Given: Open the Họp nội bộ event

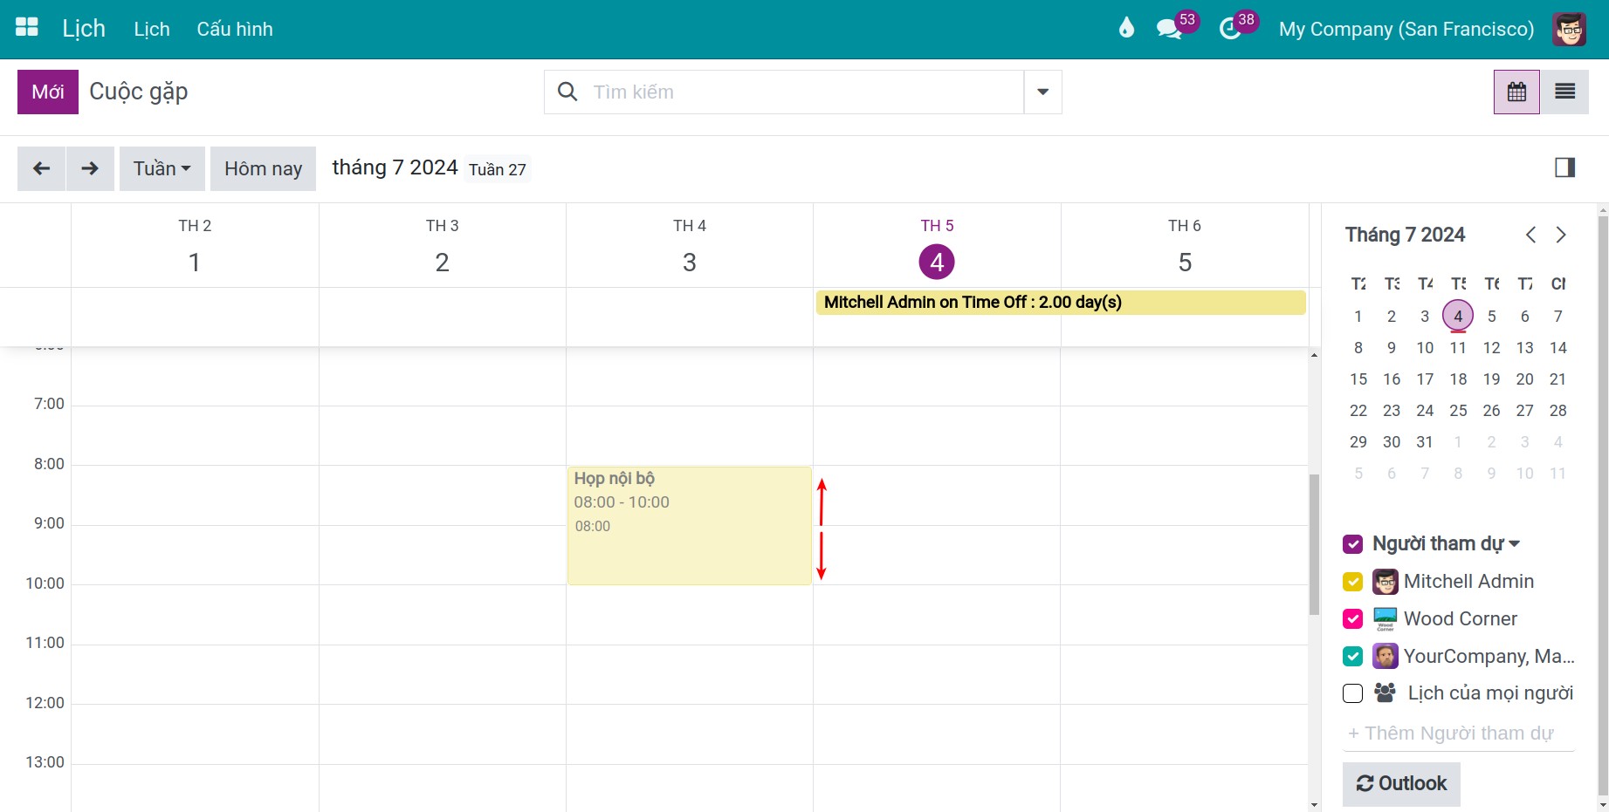Looking at the screenshot, I should click(690, 525).
